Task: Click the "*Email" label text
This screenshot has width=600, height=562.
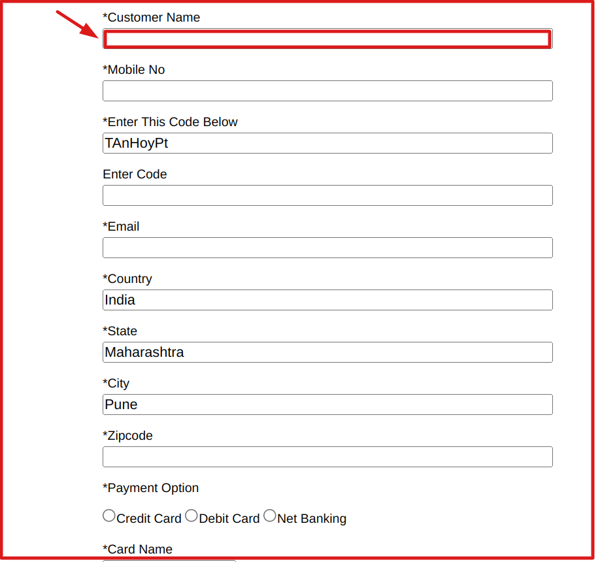Action: tap(121, 227)
